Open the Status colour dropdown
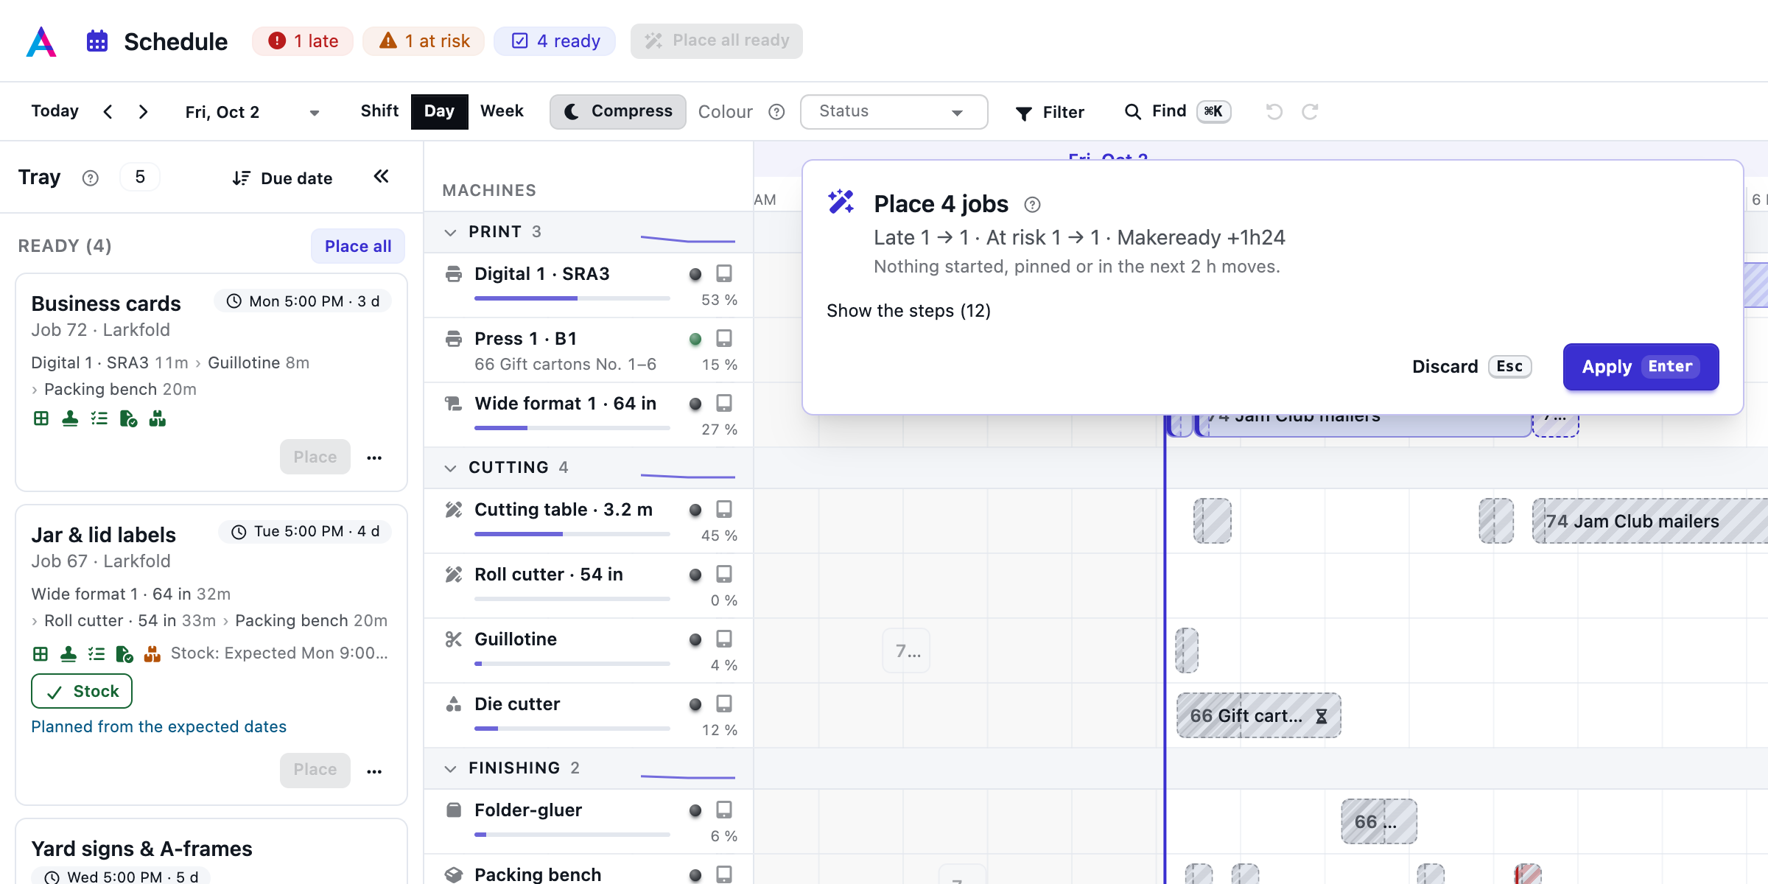1768x884 pixels. (894, 112)
